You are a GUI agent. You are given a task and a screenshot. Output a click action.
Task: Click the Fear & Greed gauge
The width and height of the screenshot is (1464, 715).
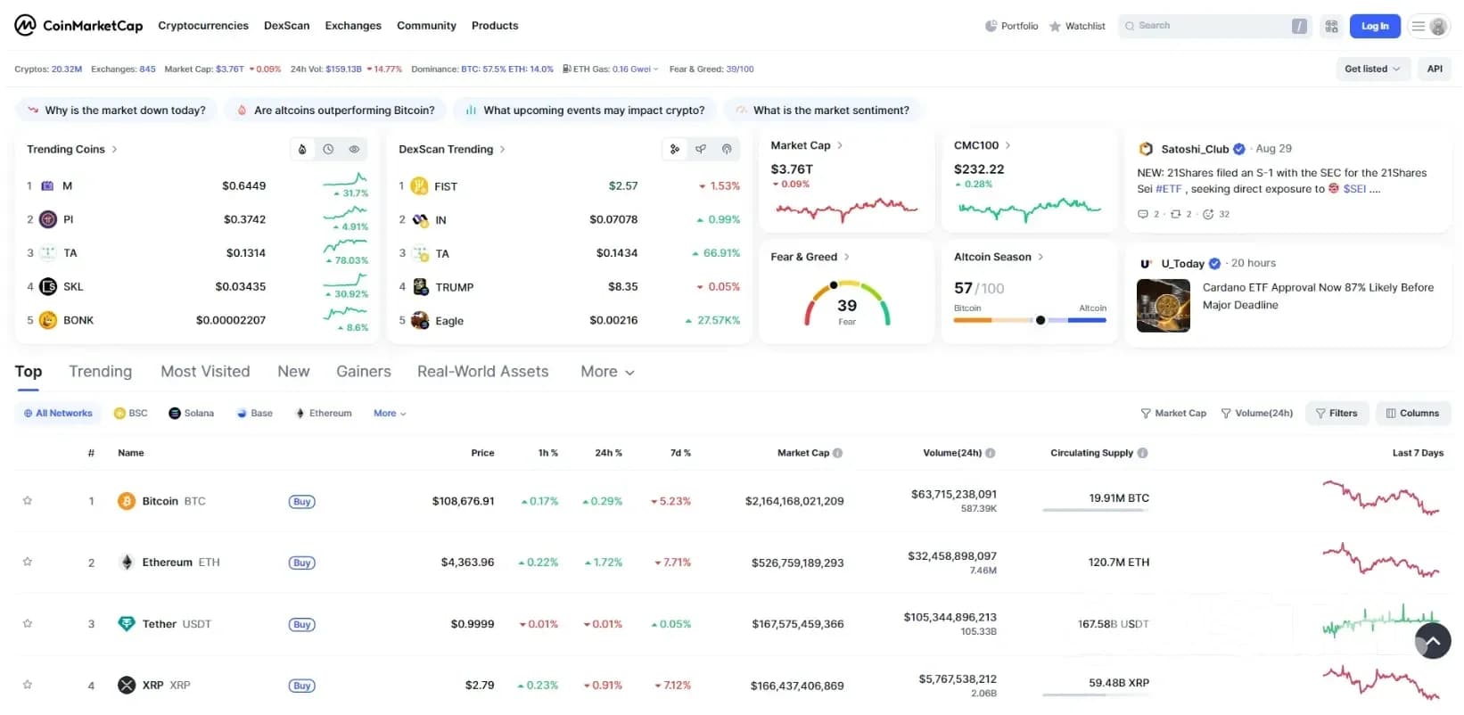(847, 305)
